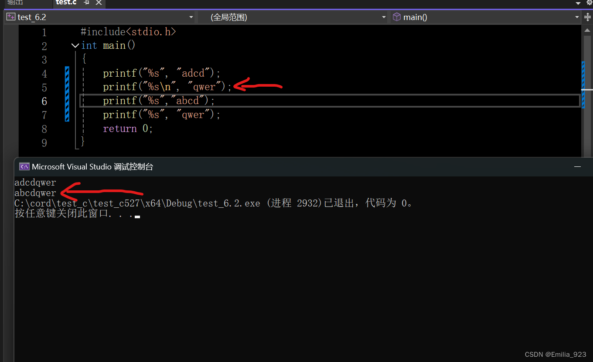Switch to the test.c editor tab
The height and width of the screenshot is (362, 593).
(x=66, y=3)
